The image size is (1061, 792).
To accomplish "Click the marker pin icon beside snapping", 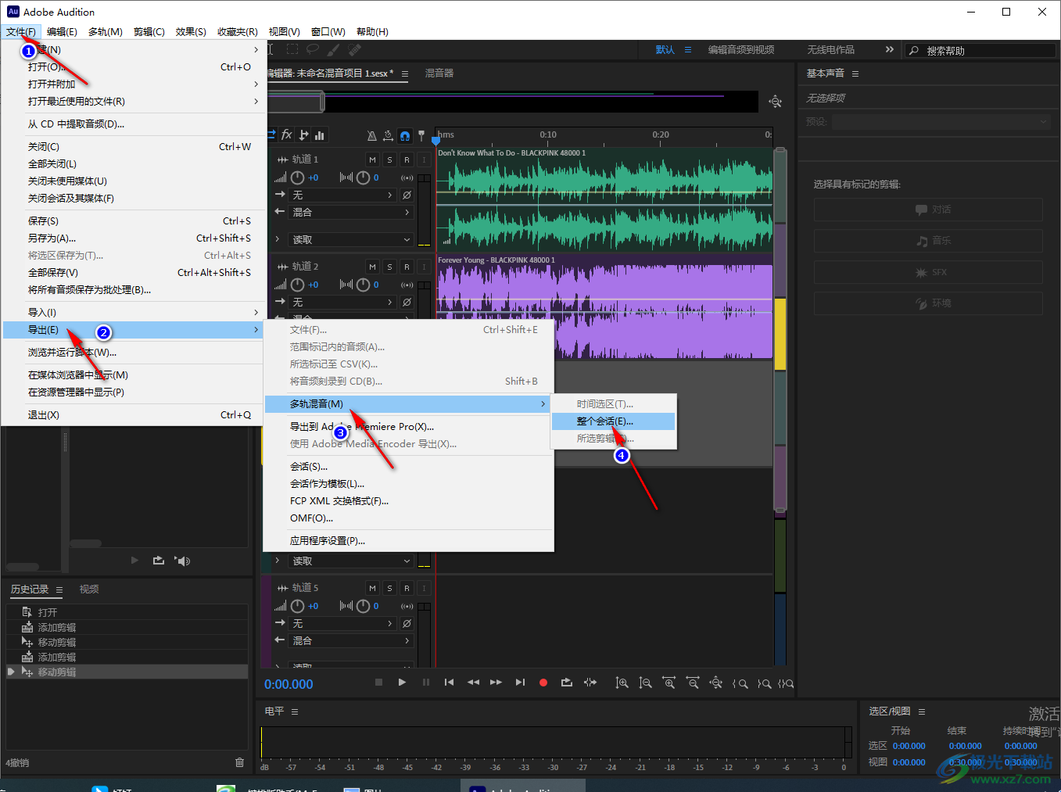I will pos(421,135).
